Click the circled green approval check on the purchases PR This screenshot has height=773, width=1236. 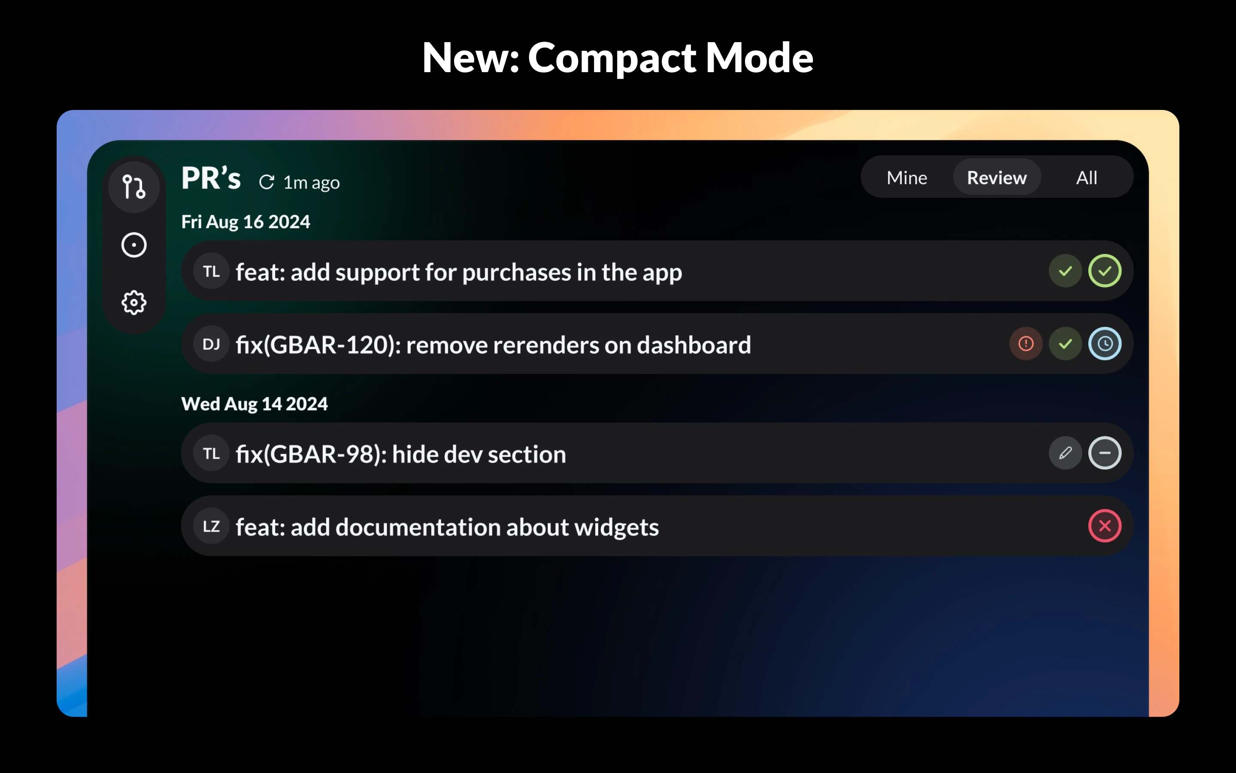click(1105, 271)
